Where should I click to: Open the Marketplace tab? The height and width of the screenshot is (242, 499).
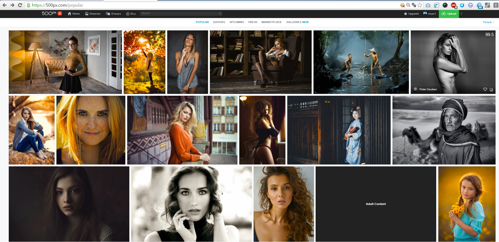click(x=272, y=22)
